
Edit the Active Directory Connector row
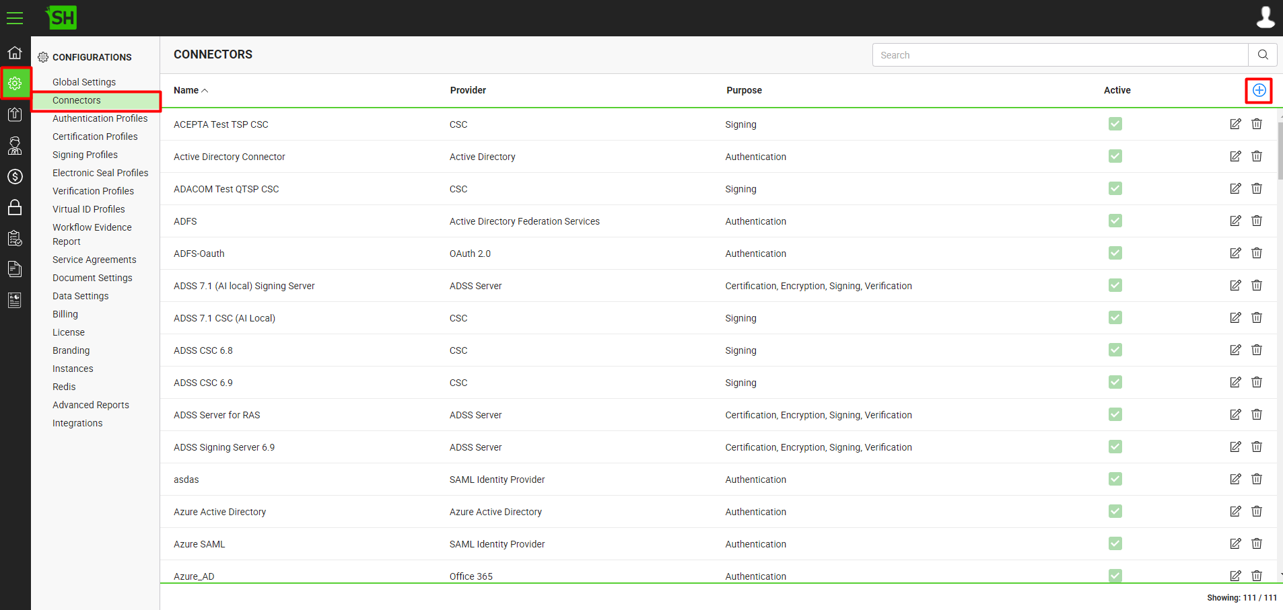point(1235,156)
